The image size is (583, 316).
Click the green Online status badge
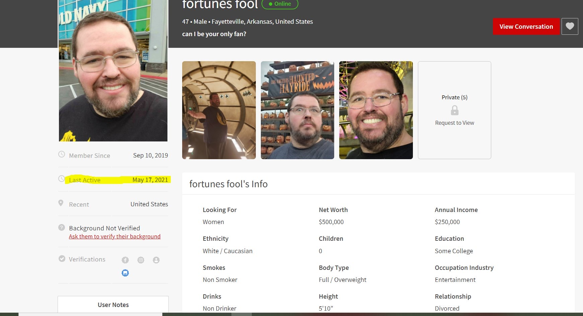(280, 4)
